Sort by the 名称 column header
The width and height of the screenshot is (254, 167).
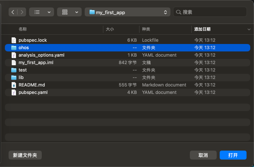[x=23, y=29]
